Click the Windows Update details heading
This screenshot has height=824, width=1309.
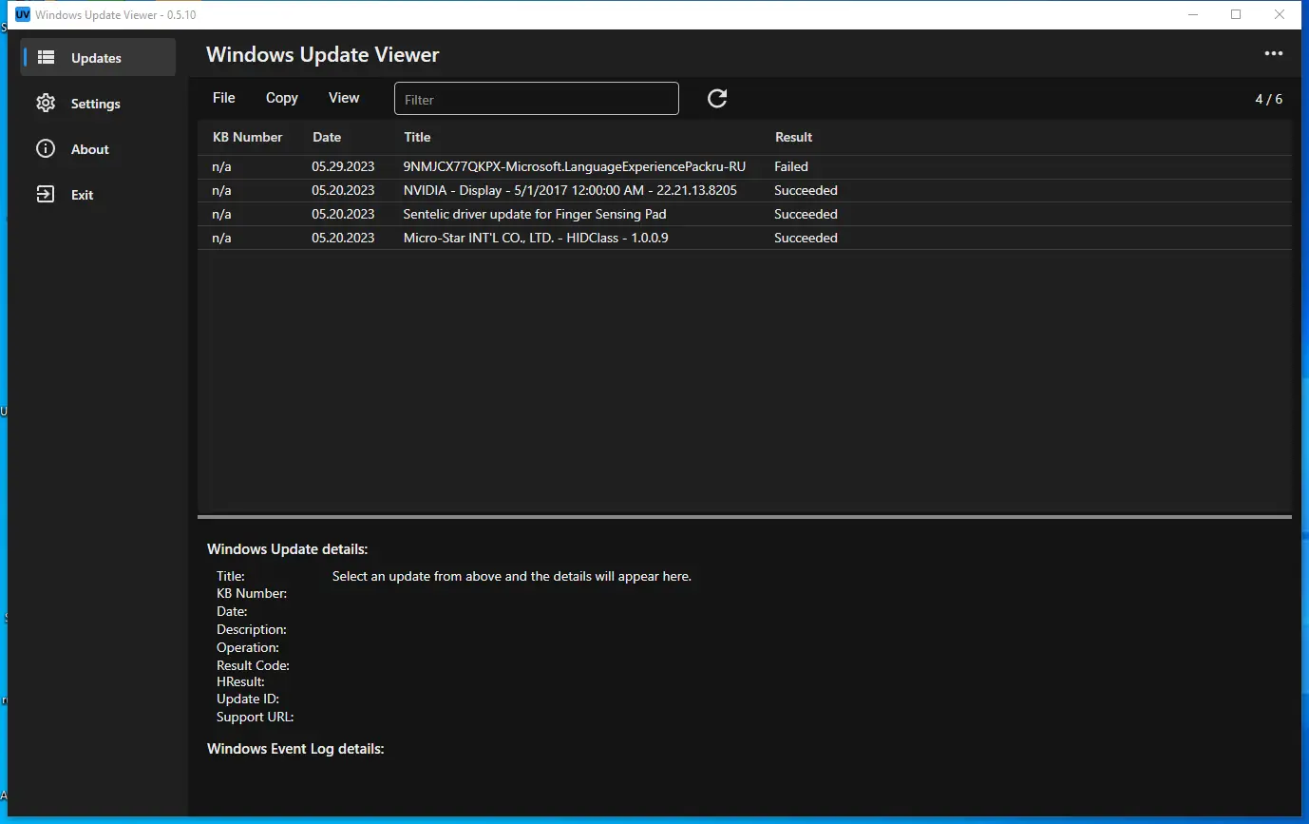[x=287, y=549]
